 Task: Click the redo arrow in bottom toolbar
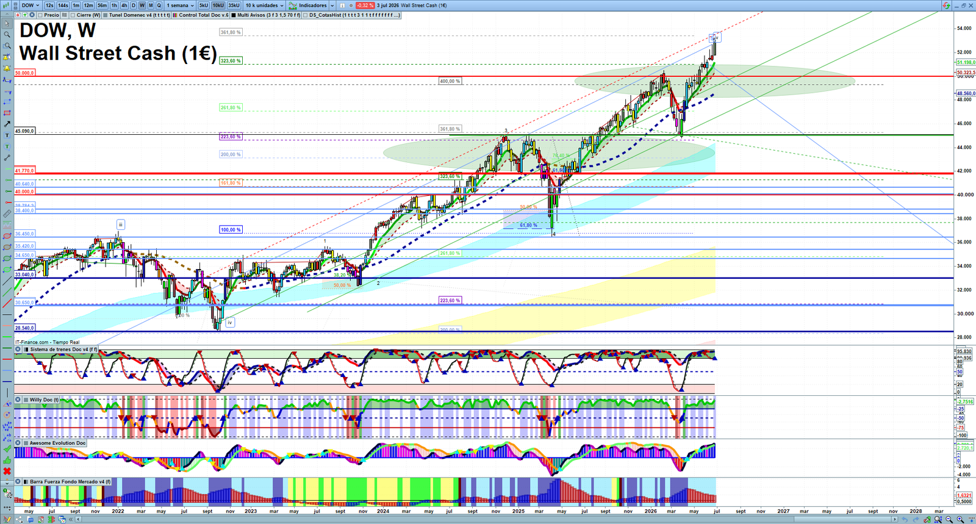click(916, 519)
